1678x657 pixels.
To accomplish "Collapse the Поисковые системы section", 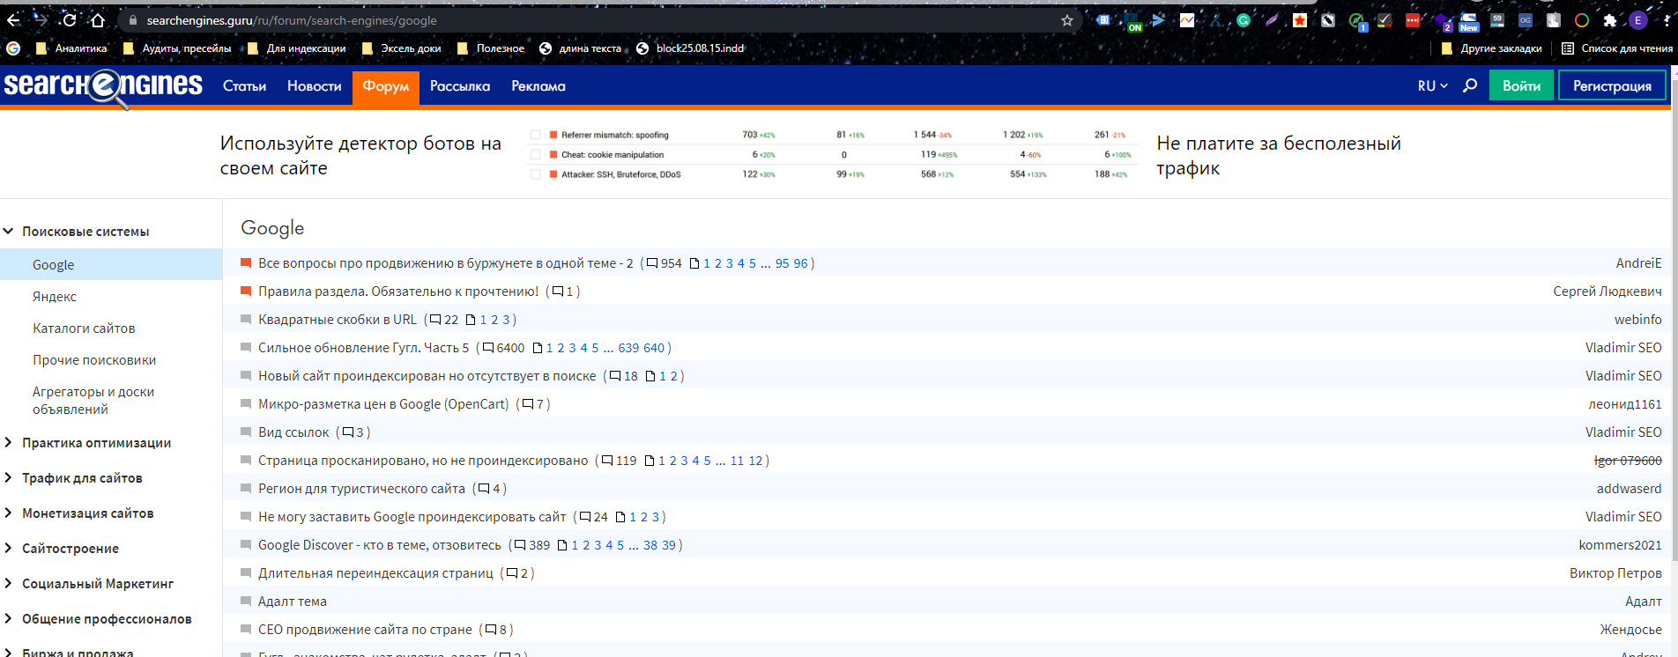I will [9, 232].
